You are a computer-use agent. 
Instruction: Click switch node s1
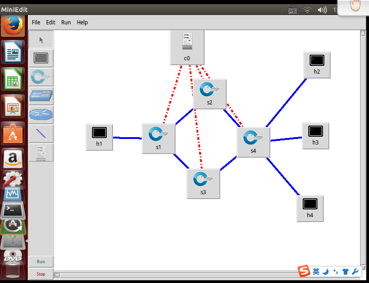159,139
